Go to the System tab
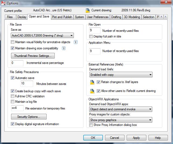Viewport: 173px width, 144px height. coord(79,17)
